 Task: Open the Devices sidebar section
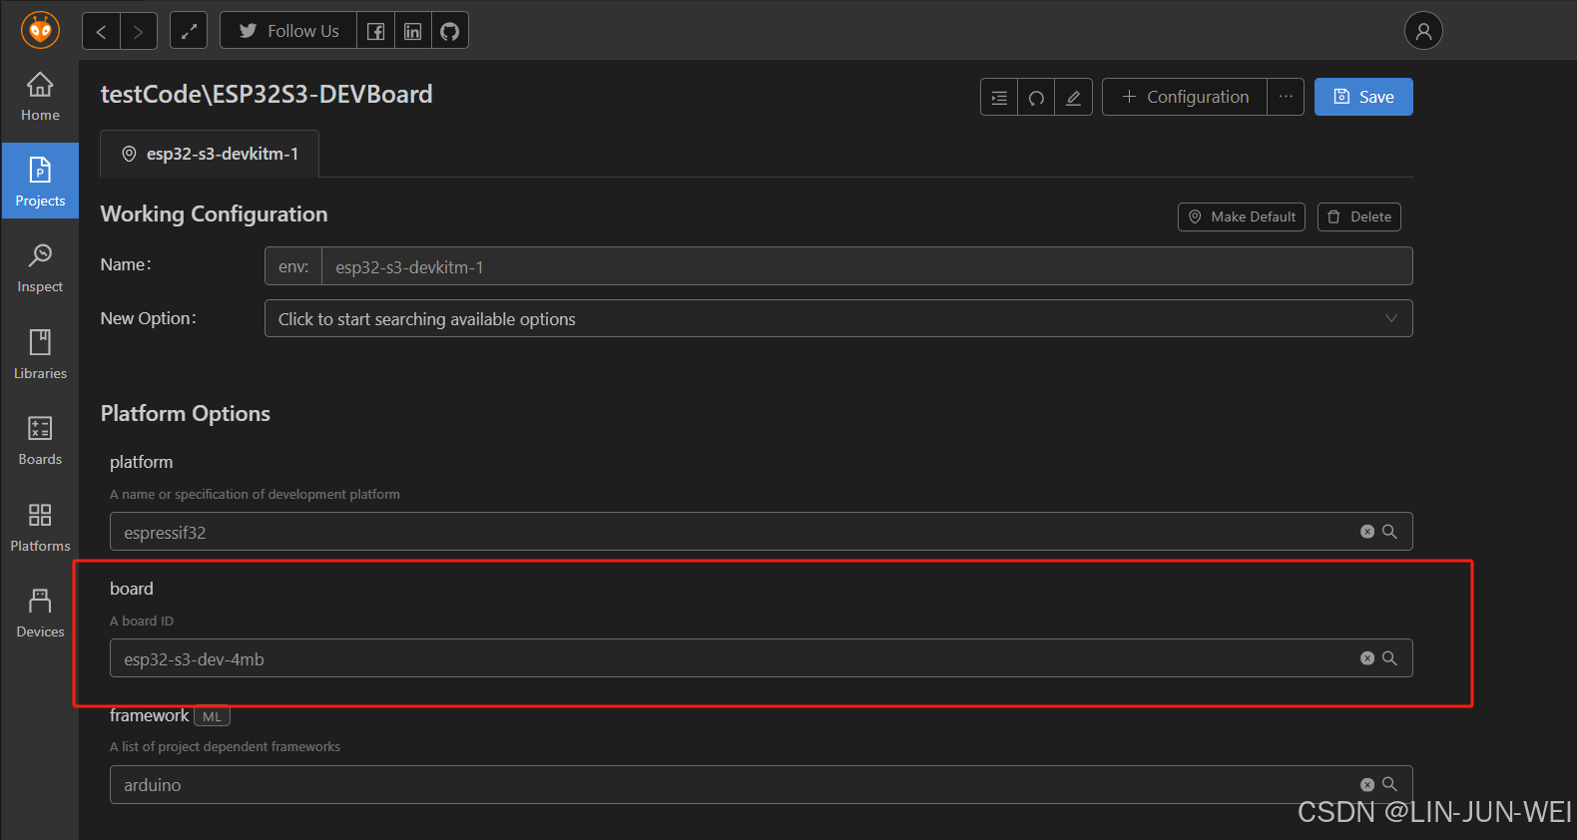pos(40,613)
